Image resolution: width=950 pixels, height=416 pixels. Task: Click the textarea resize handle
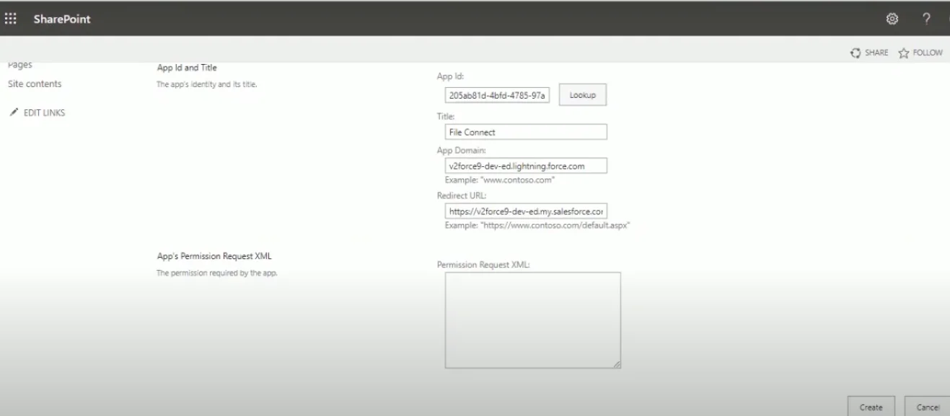(617, 363)
